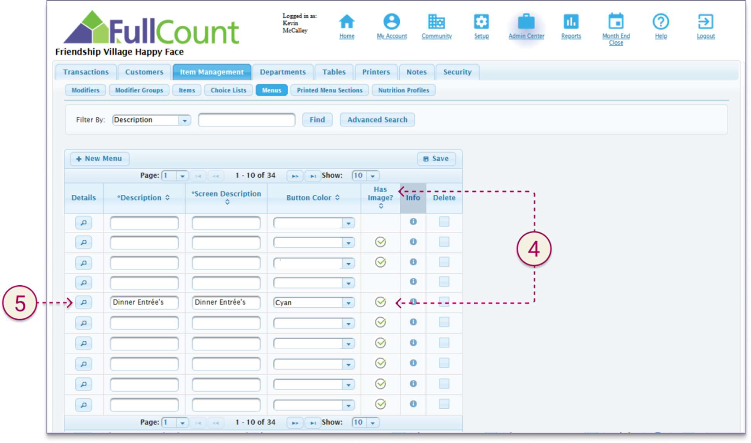Screen dimensions: 751x443
Task: Open details magnifier for Dinner Entrée's row
Action: coord(83,303)
